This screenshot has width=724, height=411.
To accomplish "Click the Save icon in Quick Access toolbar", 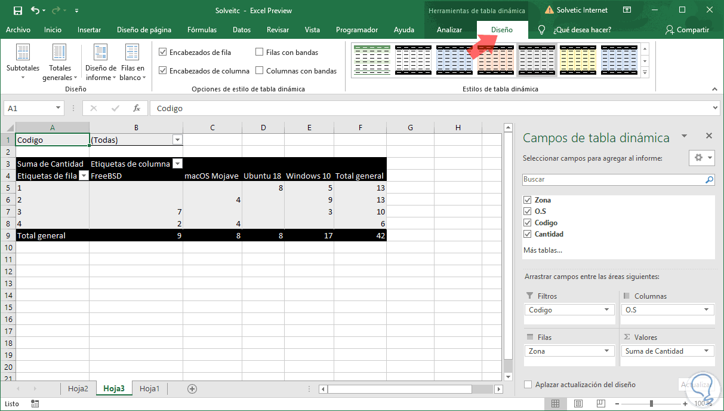I will point(17,10).
